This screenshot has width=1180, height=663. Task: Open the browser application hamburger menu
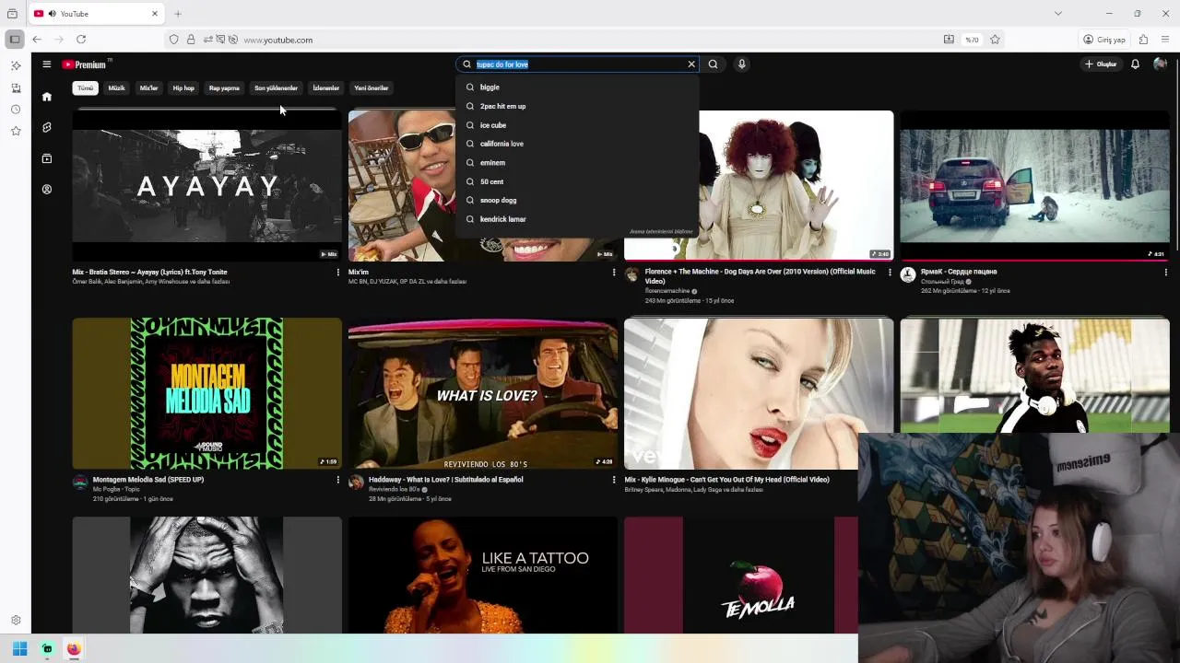tap(1165, 40)
